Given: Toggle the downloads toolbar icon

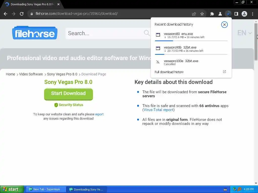Looking at the screenshot, I should point(228,14).
